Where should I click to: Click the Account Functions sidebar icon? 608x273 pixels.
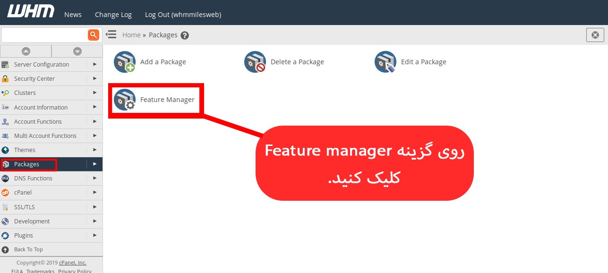click(x=5, y=121)
